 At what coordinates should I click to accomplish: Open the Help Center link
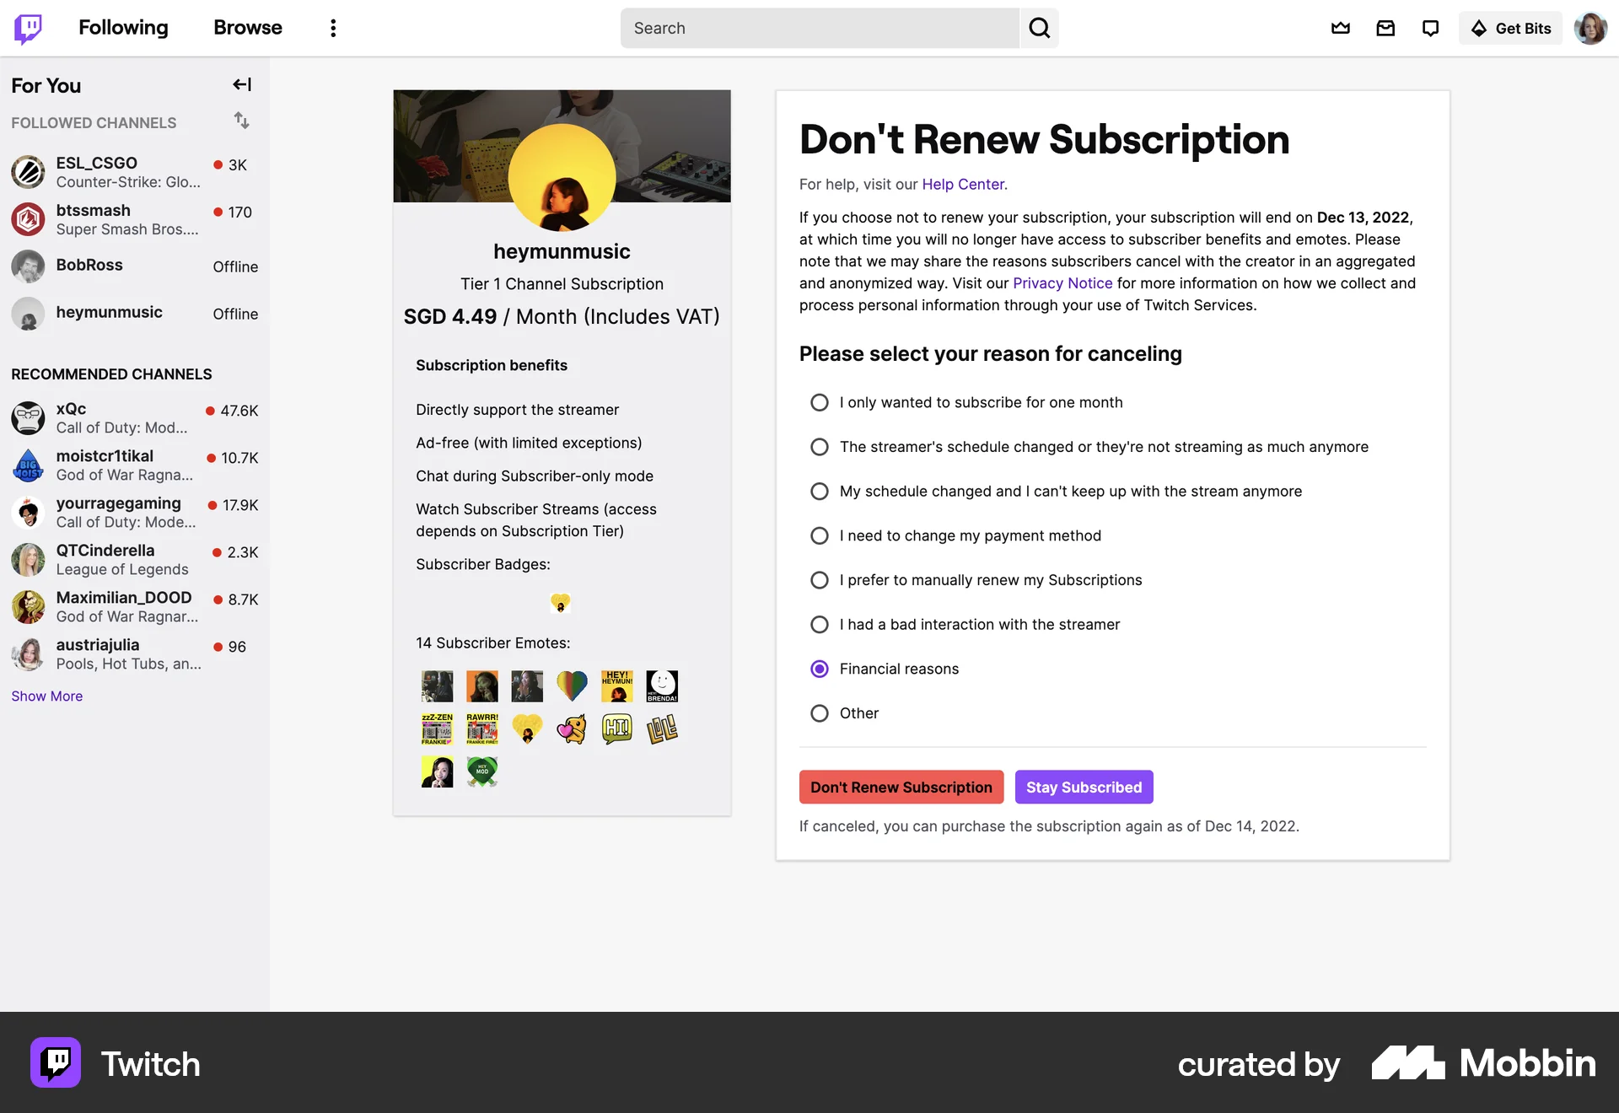[962, 184]
